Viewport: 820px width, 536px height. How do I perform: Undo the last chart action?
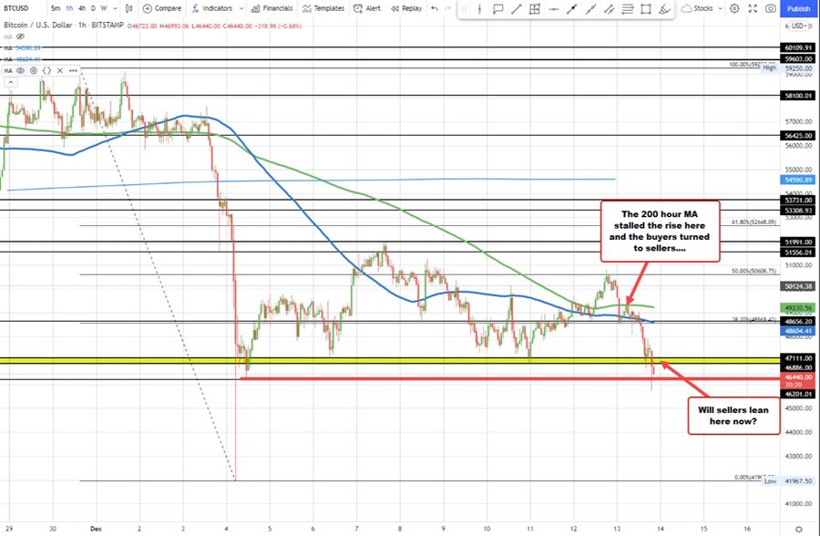(x=435, y=8)
